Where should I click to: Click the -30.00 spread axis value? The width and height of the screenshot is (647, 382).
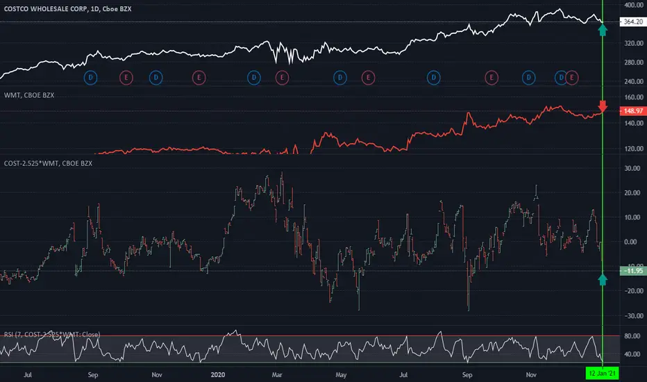(632, 316)
